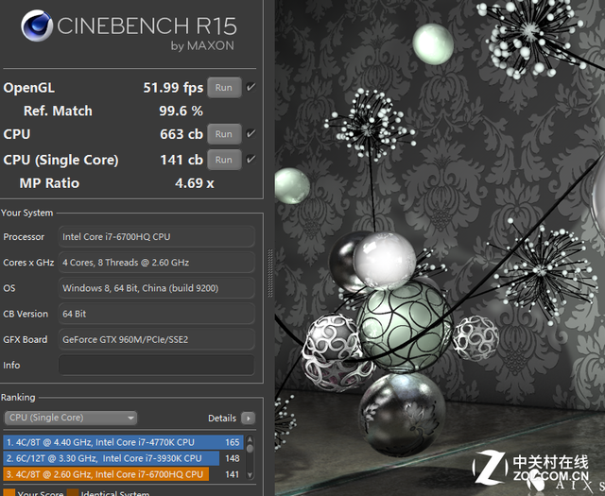The image size is (605, 496).
Task: Toggle the CPU test checkbox
Action: [251, 134]
